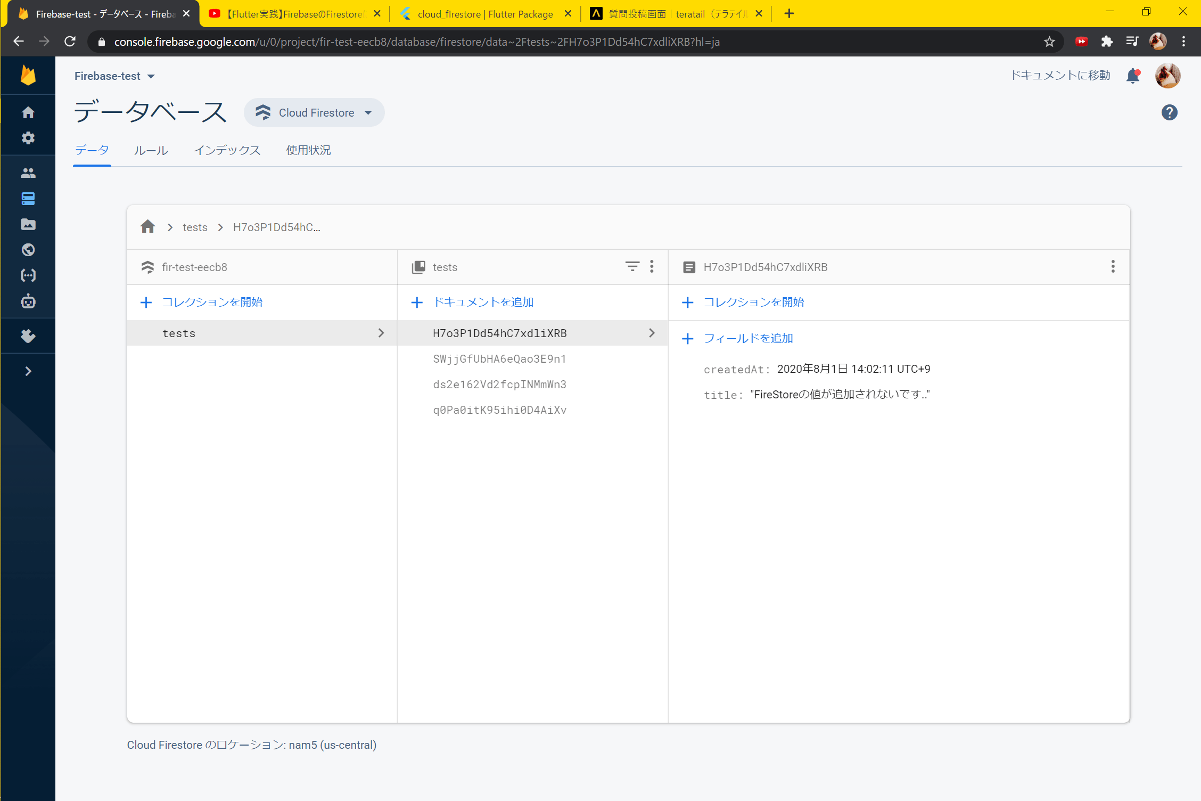This screenshot has height=801, width=1201.
Task: Click H7o3P1Dd54hC... in the breadcrumb
Action: click(277, 227)
